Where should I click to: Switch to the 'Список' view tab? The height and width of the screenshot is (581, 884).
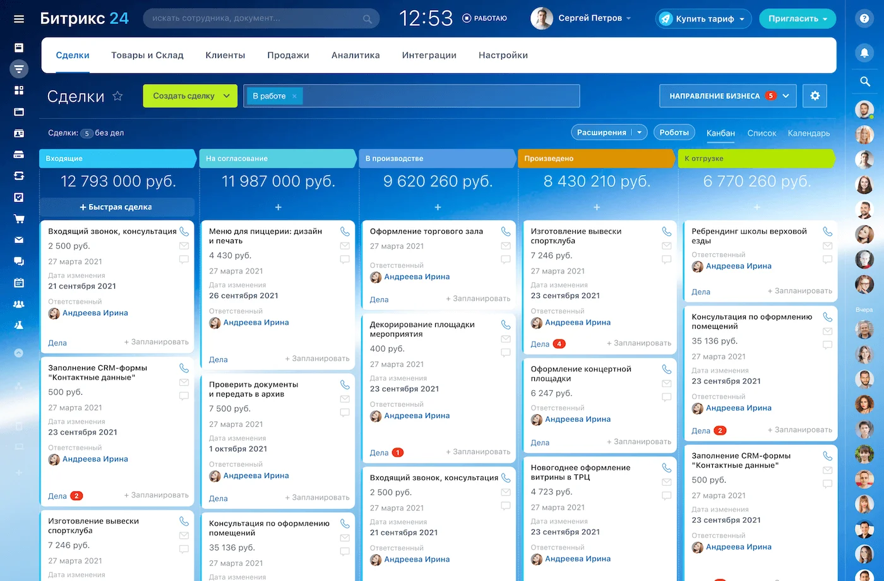pyautogui.click(x=762, y=133)
